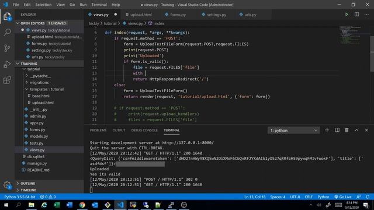The image size is (374, 210).
Task: Open the Selection menu
Action: tap(43, 5)
